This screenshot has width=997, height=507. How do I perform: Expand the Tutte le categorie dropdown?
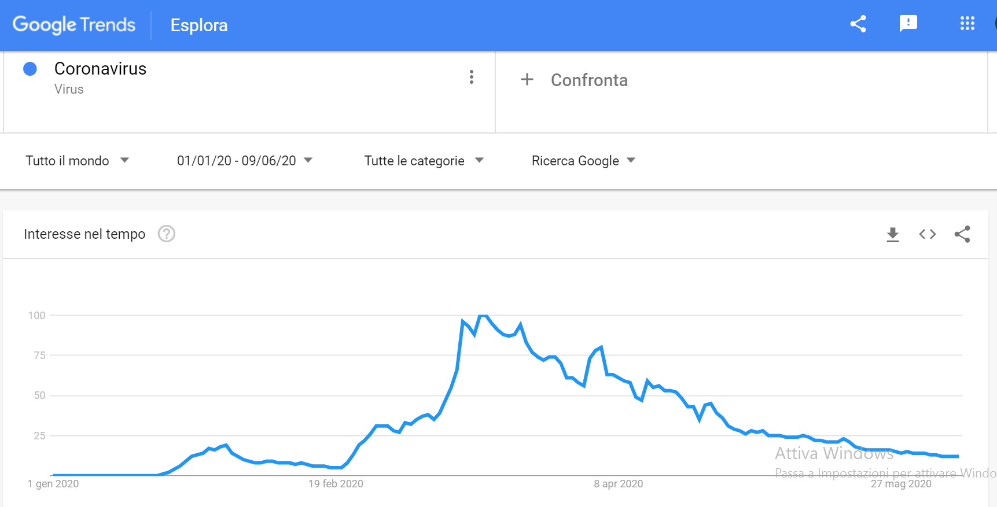click(x=424, y=161)
